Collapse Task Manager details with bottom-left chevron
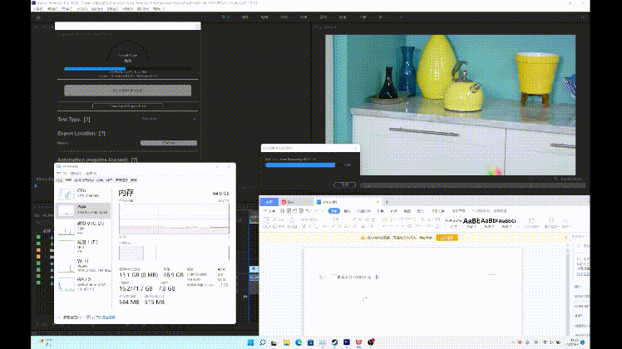The height and width of the screenshot is (349, 622). 60,317
